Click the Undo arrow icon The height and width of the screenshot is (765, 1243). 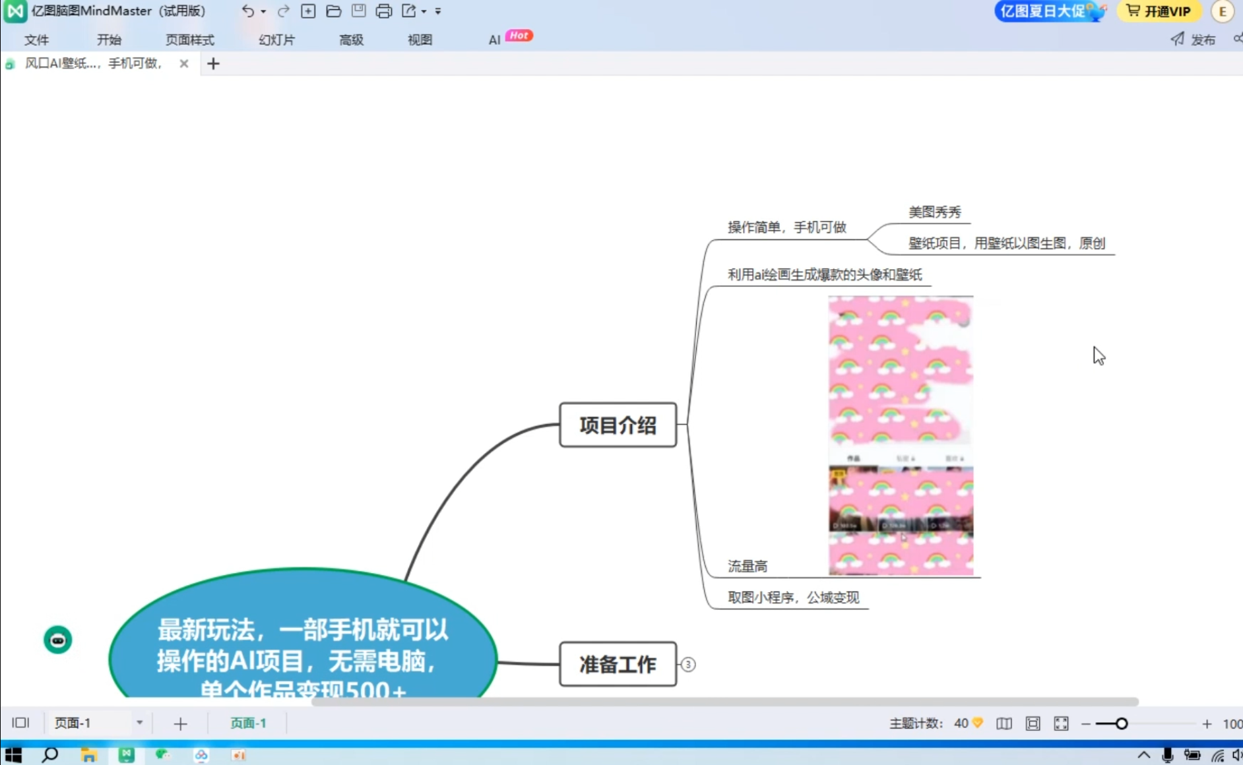coord(247,11)
